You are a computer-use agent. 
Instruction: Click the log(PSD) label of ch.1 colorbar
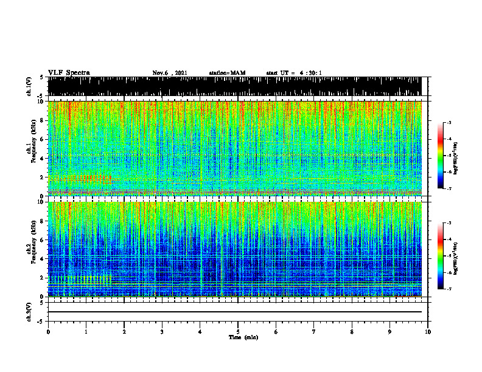(x=456, y=158)
